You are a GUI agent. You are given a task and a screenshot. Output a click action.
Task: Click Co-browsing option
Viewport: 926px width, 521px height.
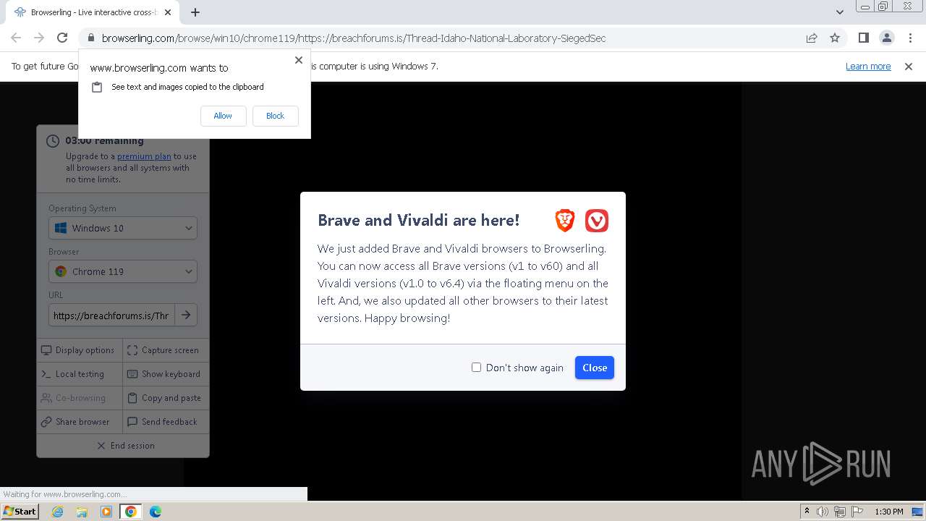79,398
